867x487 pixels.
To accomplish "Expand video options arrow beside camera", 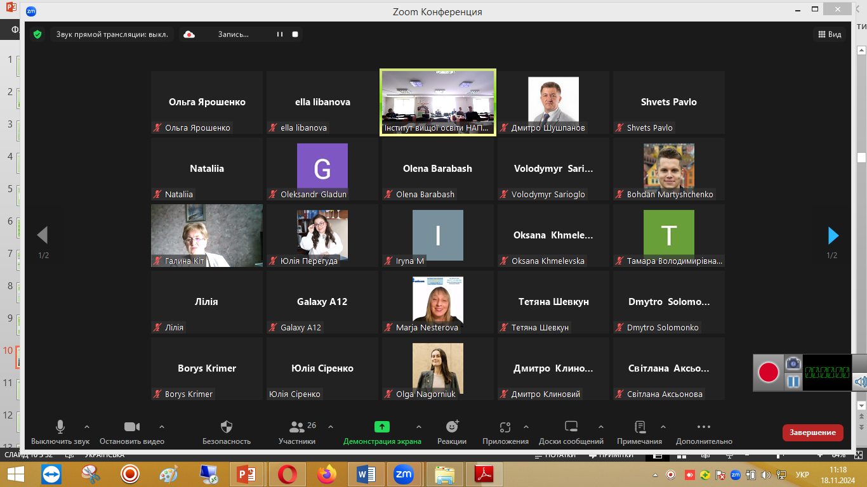I will pos(162,427).
